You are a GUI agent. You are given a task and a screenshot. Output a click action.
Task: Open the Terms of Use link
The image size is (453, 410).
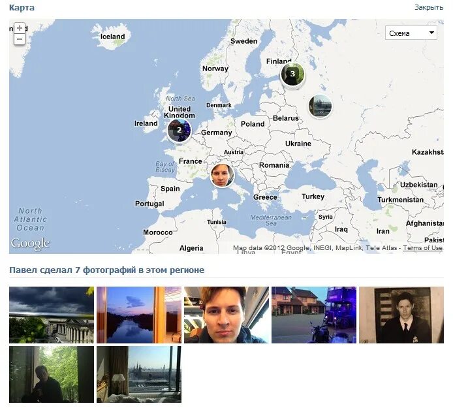(x=423, y=248)
